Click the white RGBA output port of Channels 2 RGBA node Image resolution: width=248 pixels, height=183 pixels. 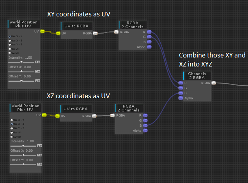click(214, 83)
